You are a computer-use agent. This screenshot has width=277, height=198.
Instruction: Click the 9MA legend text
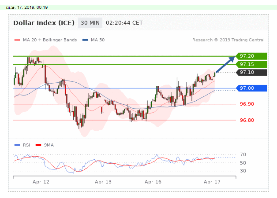(49, 145)
